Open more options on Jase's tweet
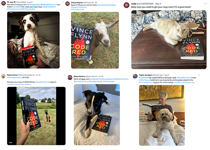Screen dimensions: 210x150 (64, 2)
